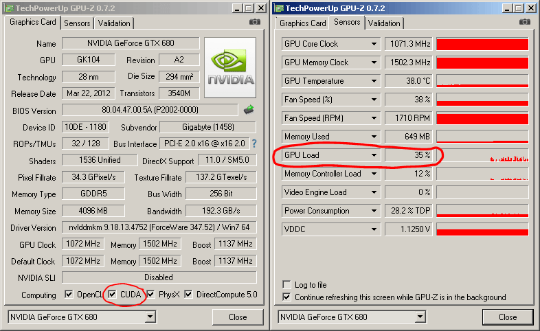Click the BIOS save chip icon
This screenshot has height=331, width=540.
249,110
